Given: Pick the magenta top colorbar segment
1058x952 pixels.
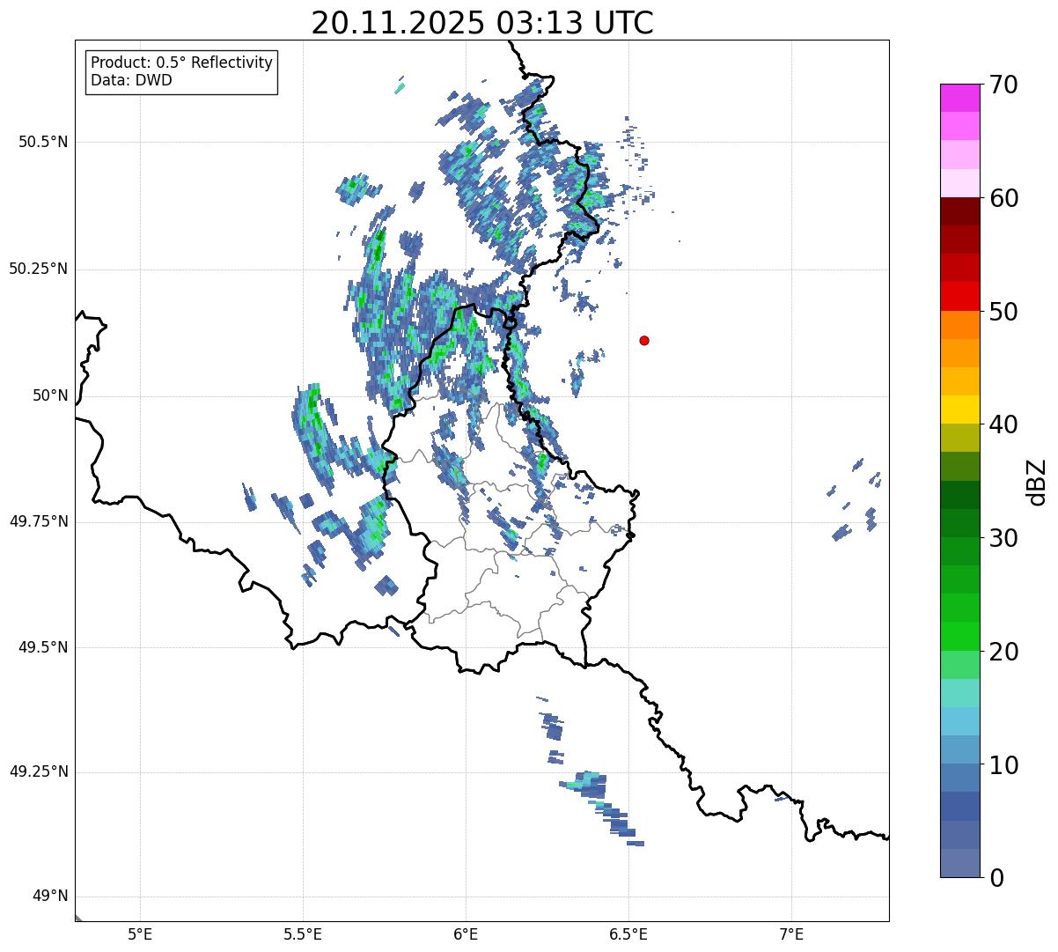Looking at the screenshot, I should pos(960,98).
